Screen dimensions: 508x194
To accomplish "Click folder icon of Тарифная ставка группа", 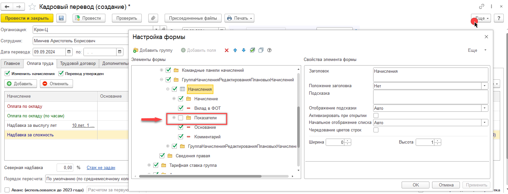I will pos(164,165).
